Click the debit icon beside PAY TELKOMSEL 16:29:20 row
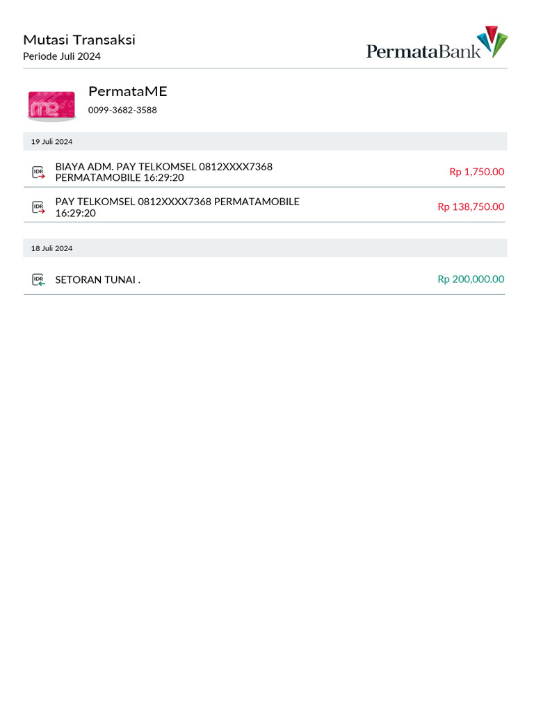The height and width of the screenshot is (712, 534). click(38, 207)
